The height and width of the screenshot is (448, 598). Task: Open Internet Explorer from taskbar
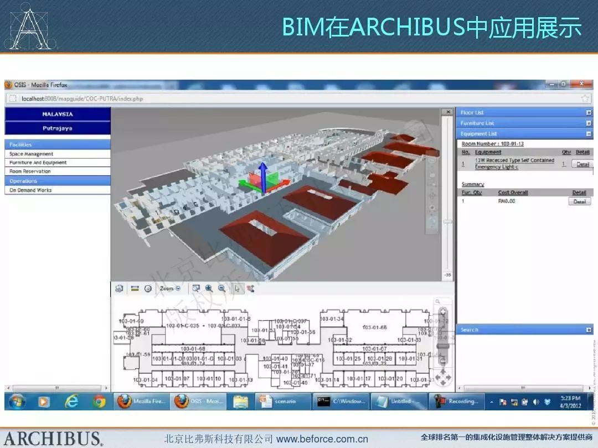71,402
